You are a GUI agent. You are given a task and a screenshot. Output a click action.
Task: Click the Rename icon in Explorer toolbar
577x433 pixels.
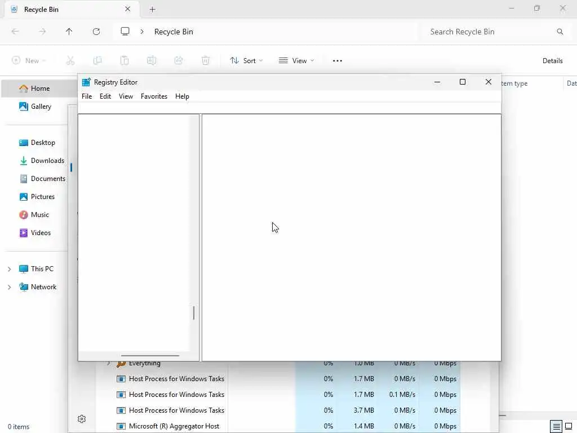(x=152, y=61)
